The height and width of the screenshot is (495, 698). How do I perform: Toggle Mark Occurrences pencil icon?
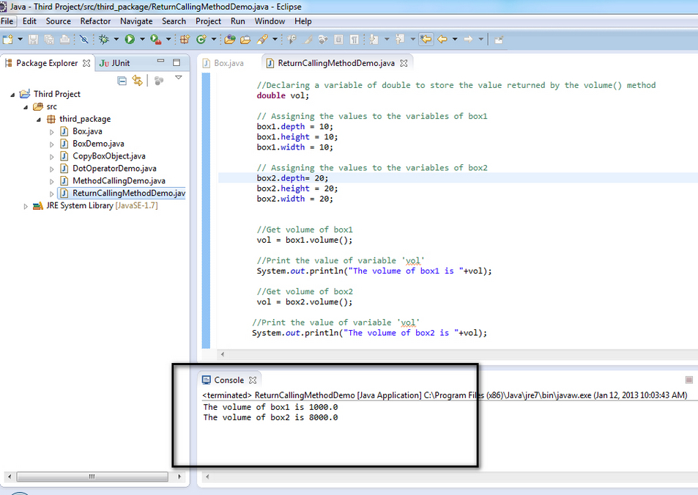308,40
